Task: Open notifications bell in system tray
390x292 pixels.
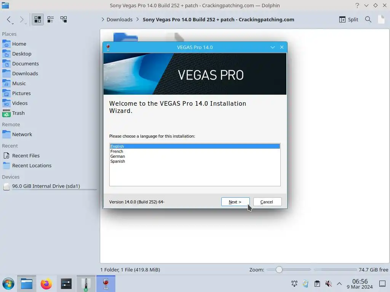Action: [294, 284]
